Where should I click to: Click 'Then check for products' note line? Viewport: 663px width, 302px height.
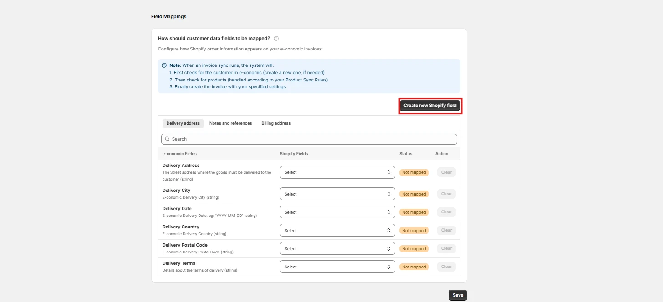pos(249,80)
